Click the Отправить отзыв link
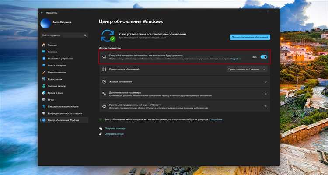 point(114,134)
